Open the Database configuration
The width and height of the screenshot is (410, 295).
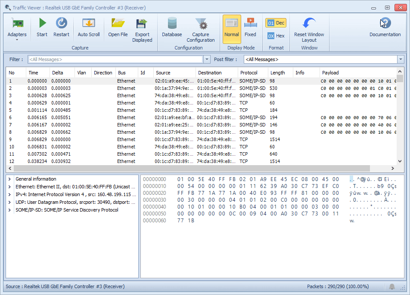[172, 28]
